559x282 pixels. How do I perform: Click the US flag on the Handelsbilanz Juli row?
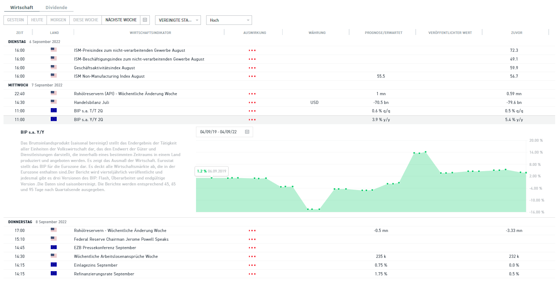point(54,102)
